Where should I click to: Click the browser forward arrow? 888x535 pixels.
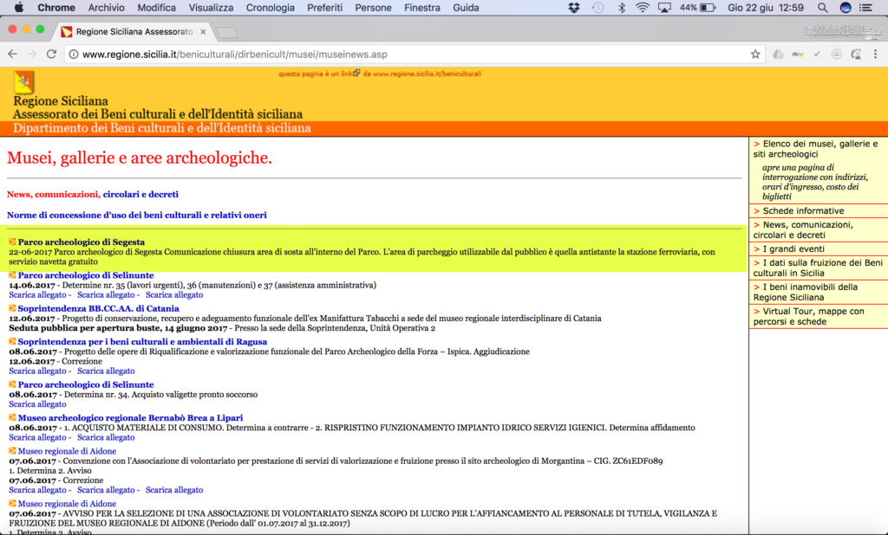pos(32,55)
